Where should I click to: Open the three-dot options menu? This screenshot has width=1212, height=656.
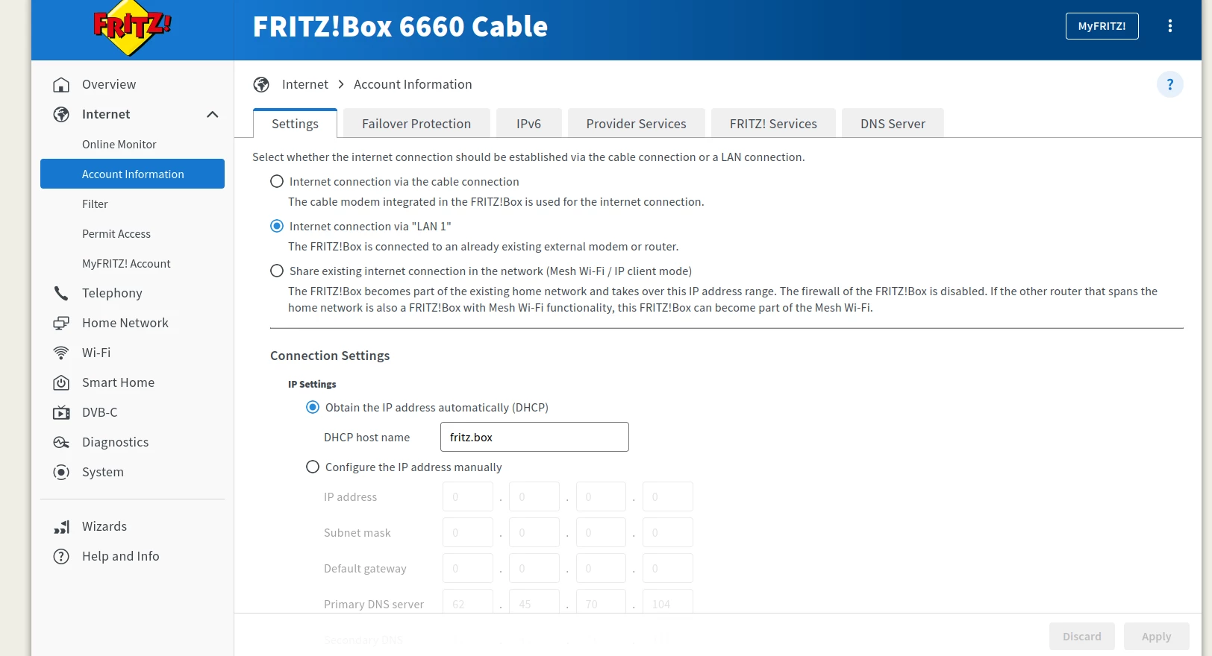point(1169,26)
